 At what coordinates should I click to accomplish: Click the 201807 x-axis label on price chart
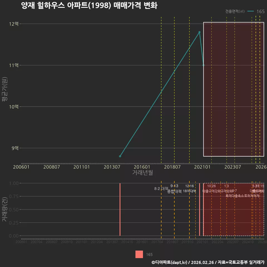[172, 167]
